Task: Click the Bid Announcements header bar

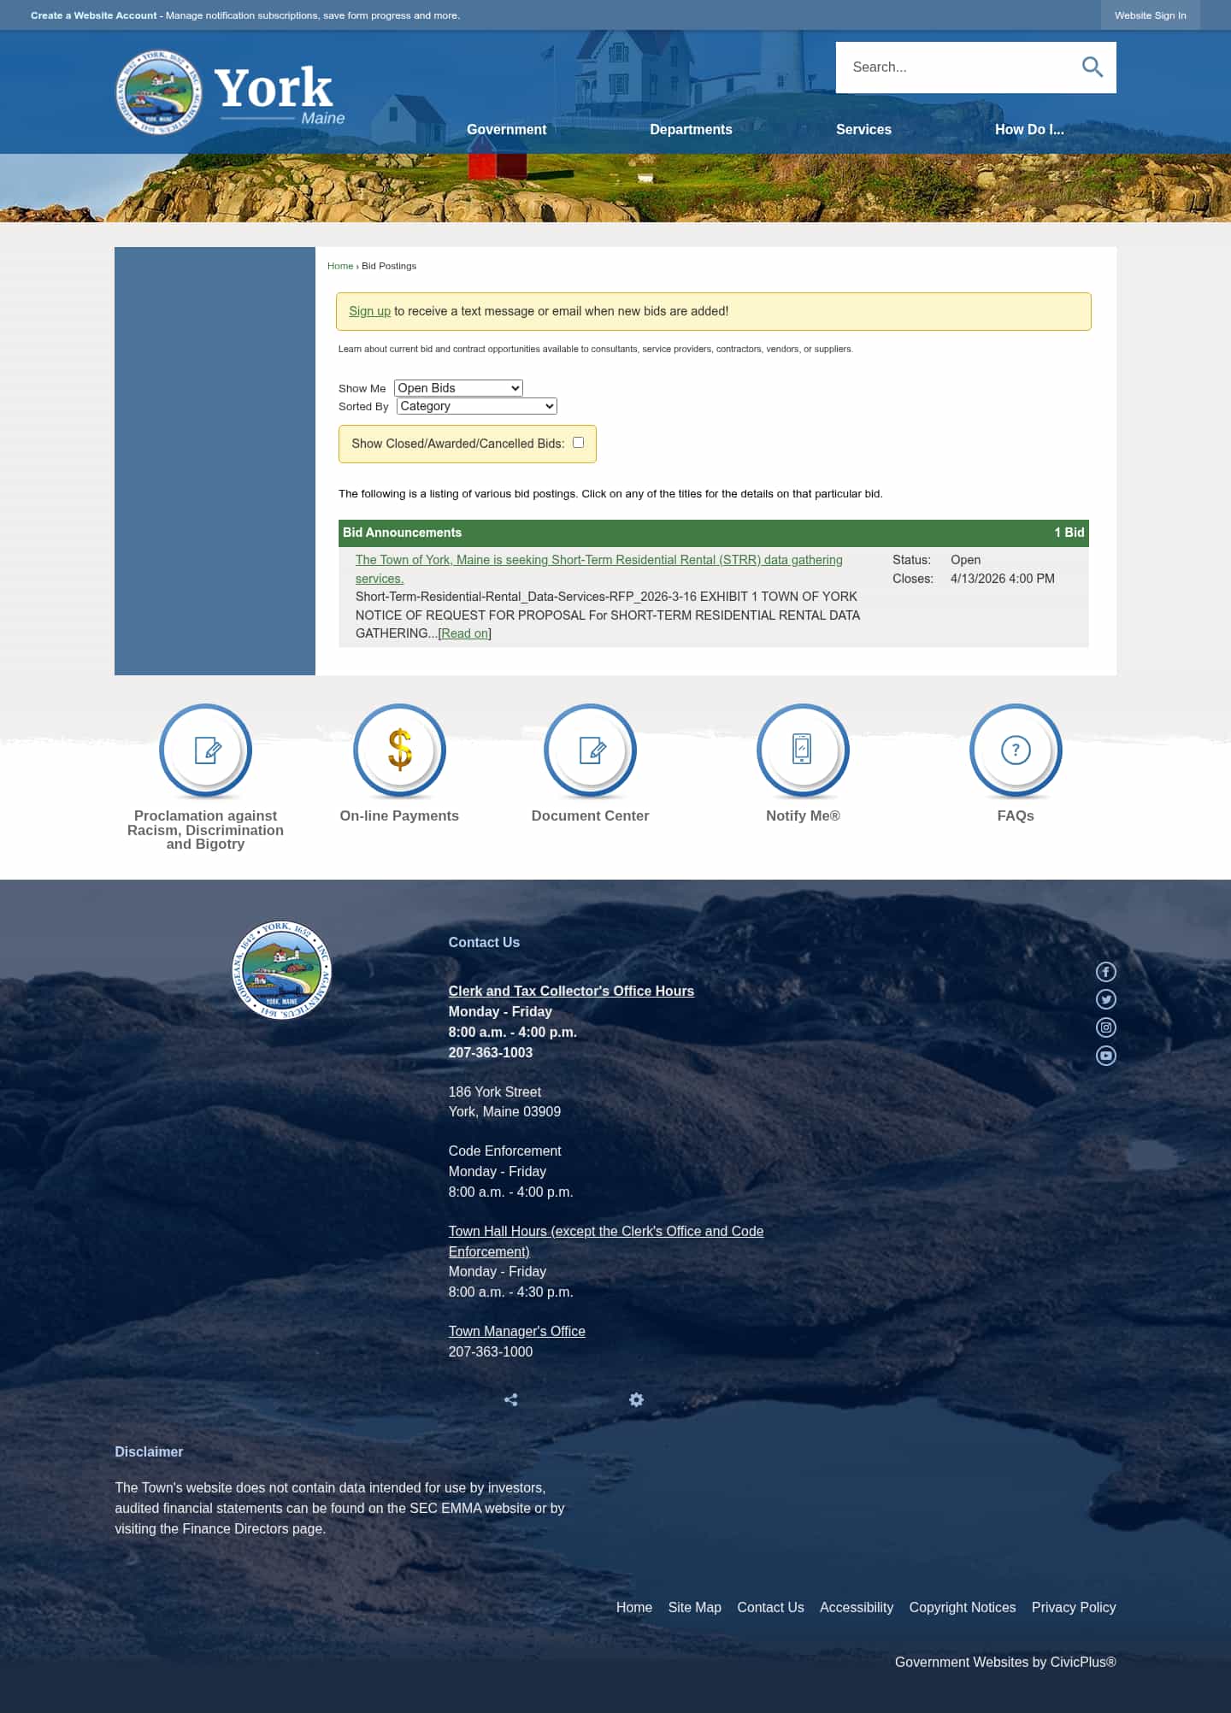Action: click(713, 533)
